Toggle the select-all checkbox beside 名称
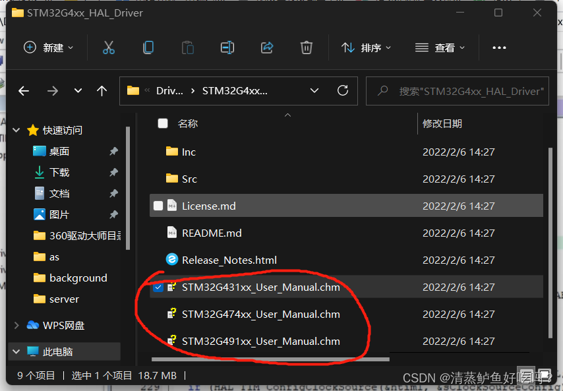The height and width of the screenshot is (391, 563). [x=163, y=123]
